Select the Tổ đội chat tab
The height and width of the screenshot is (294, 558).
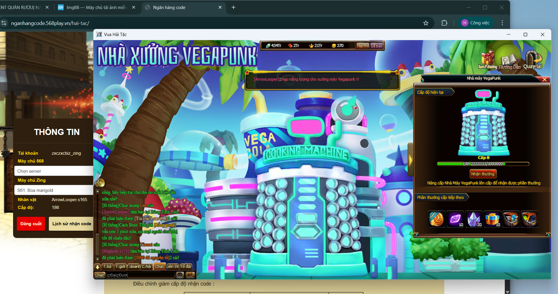click(x=186, y=266)
